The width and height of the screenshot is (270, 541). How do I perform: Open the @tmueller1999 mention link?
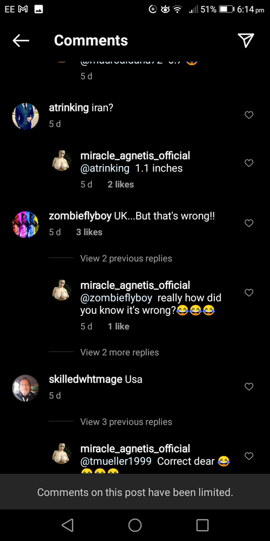(x=116, y=461)
